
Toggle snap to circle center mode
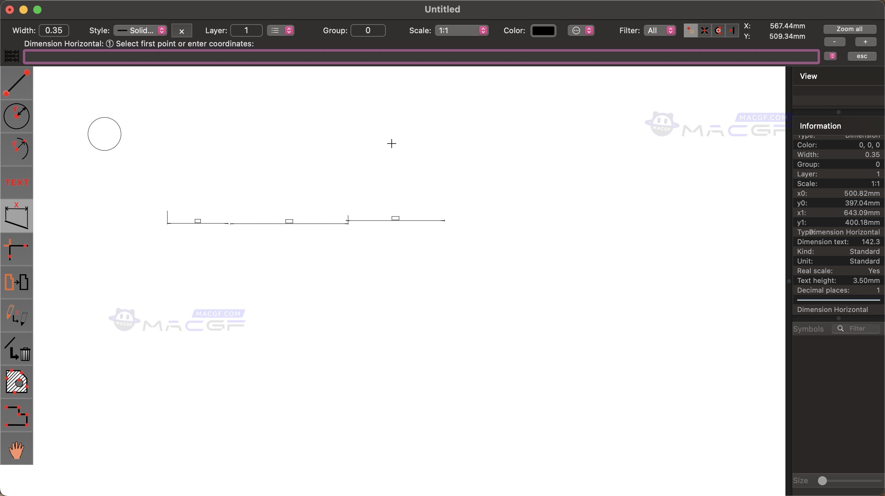[718, 30]
